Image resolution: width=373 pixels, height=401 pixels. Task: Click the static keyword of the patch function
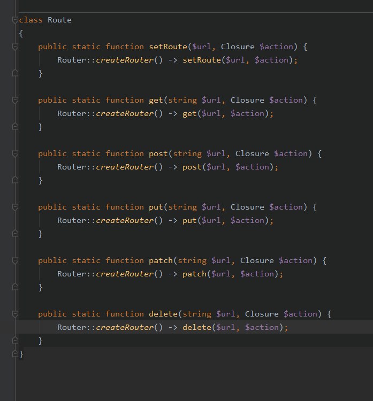click(x=86, y=260)
